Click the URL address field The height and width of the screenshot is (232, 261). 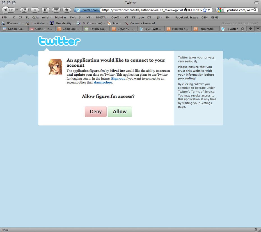pyautogui.click(x=152, y=10)
